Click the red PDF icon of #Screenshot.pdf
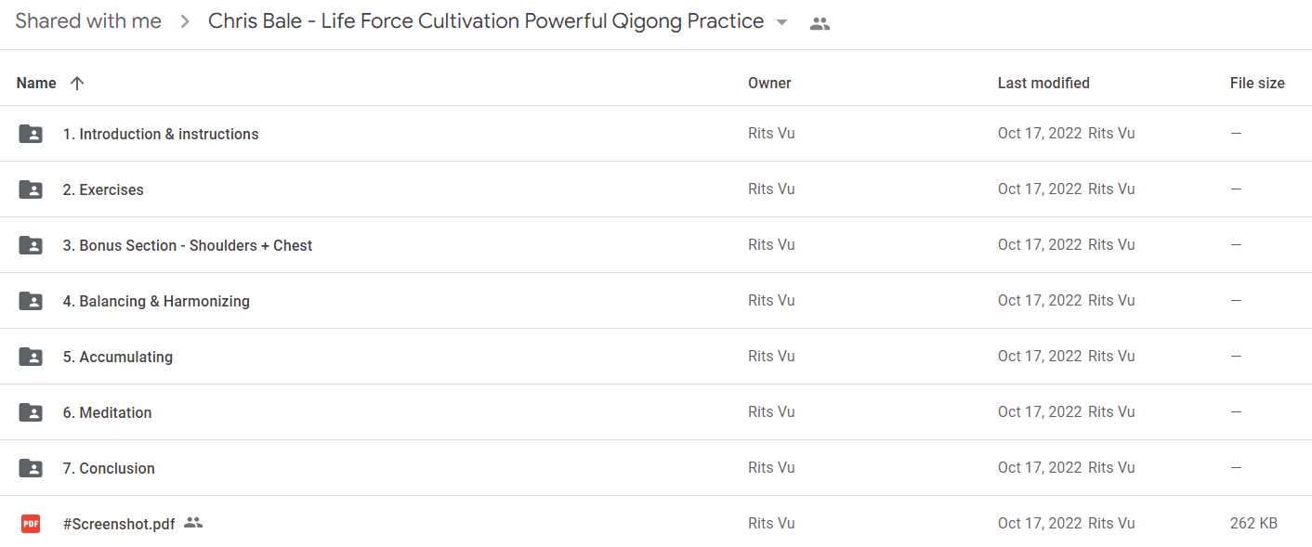The height and width of the screenshot is (547, 1312). (31, 524)
